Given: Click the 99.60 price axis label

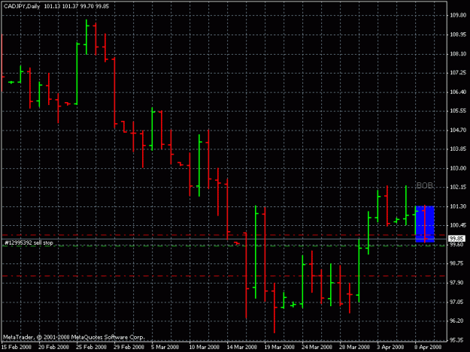Looking at the screenshot, I should click(458, 245).
